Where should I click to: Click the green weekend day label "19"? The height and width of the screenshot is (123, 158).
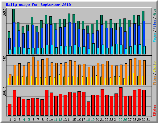pyautogui.click(x=93, y=120)
